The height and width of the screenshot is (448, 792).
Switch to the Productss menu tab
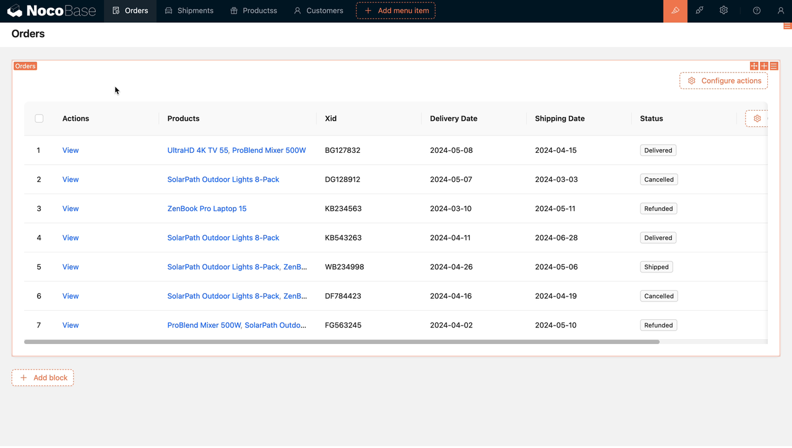tap(253, 11)
